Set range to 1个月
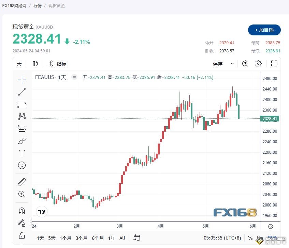 pos(66,238)
